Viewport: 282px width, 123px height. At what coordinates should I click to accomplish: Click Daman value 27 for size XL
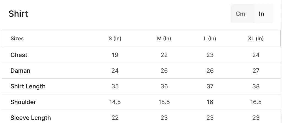click(x=256, y=71)
